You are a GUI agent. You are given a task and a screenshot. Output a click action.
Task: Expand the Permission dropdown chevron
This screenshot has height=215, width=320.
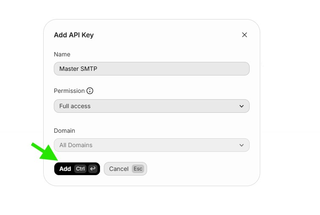coord(242,106)
